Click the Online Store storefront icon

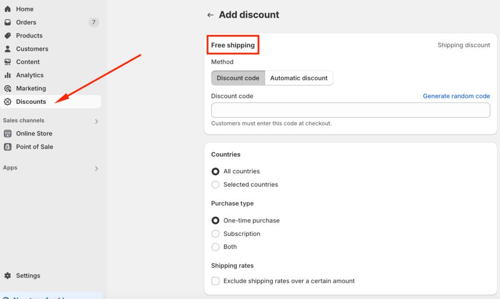coord(7,134)
